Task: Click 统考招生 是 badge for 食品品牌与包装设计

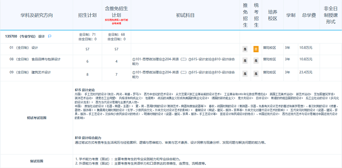Action: pyautogui.click(x=256, y=61)
